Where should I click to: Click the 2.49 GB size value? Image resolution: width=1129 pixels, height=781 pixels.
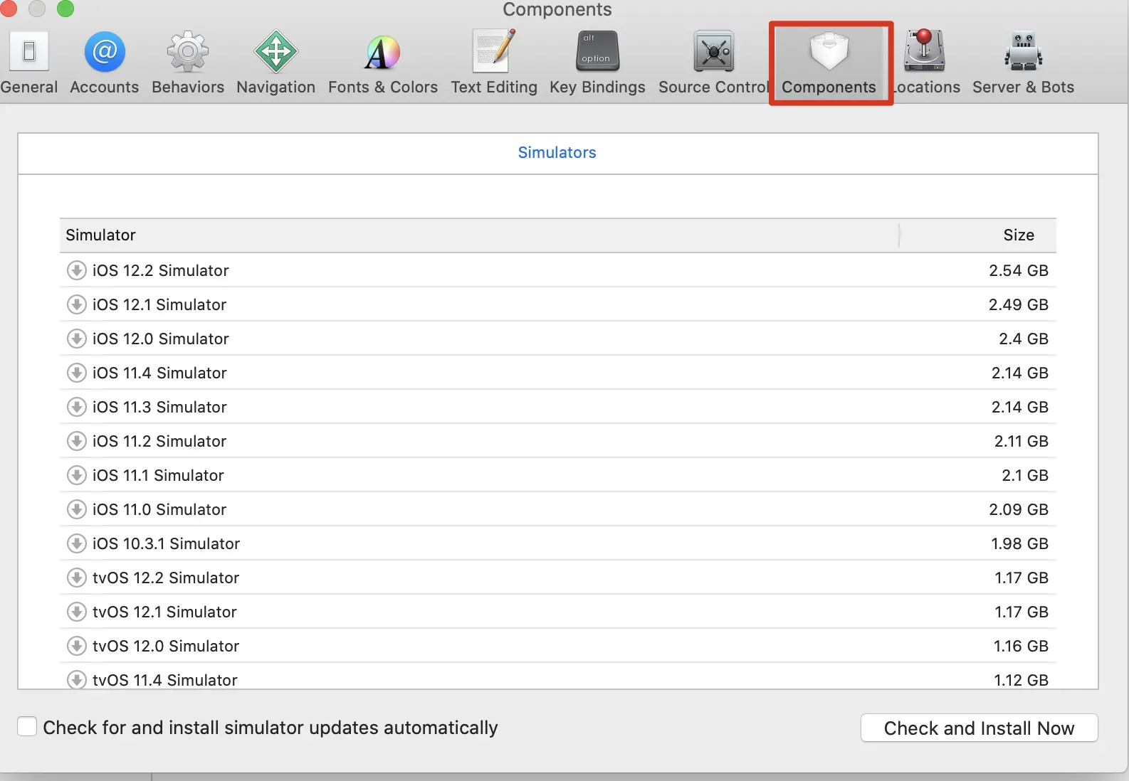coord(1018,304)
